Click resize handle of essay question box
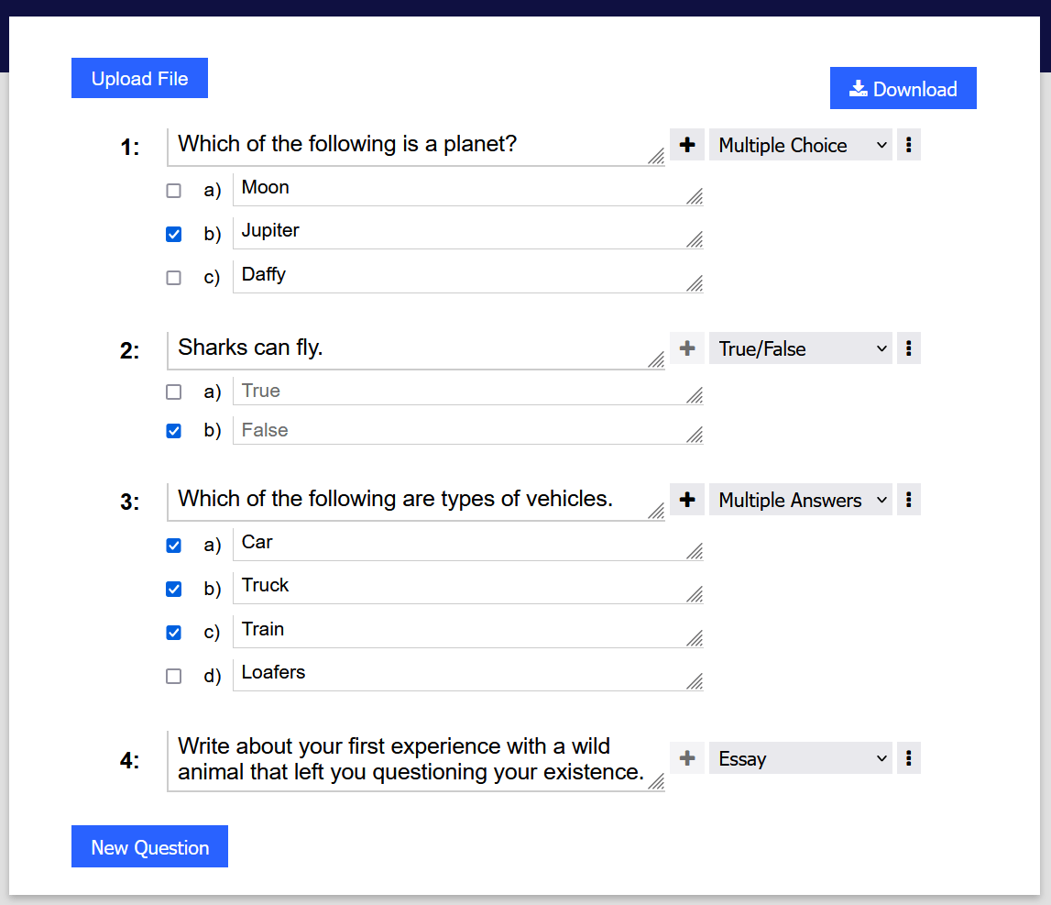This screenshot has height=905, width=1051. point(656,781)
